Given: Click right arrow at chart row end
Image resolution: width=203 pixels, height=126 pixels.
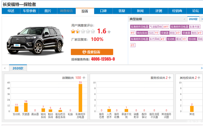Looking at the screenshot, I should (x=201, y=68).
